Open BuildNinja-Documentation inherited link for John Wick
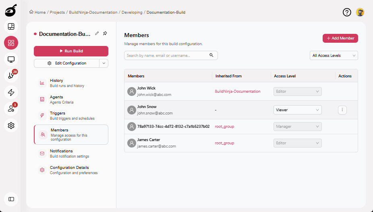 click(x=237, y=91)
